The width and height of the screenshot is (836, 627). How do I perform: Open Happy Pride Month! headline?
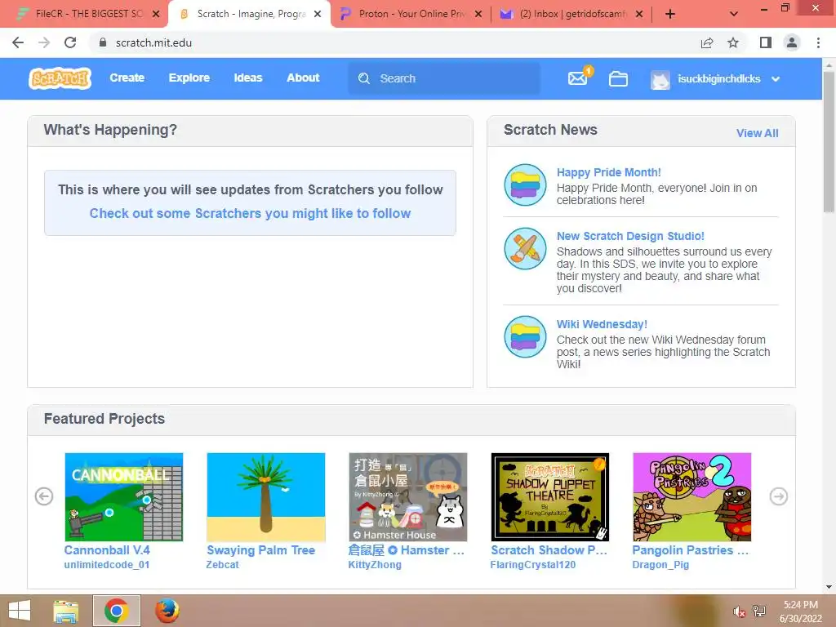(608, 172)
